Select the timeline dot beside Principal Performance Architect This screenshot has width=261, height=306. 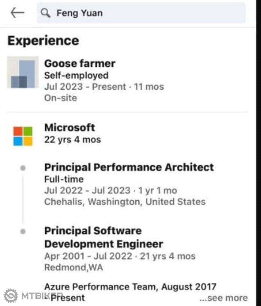click(23, 168)
